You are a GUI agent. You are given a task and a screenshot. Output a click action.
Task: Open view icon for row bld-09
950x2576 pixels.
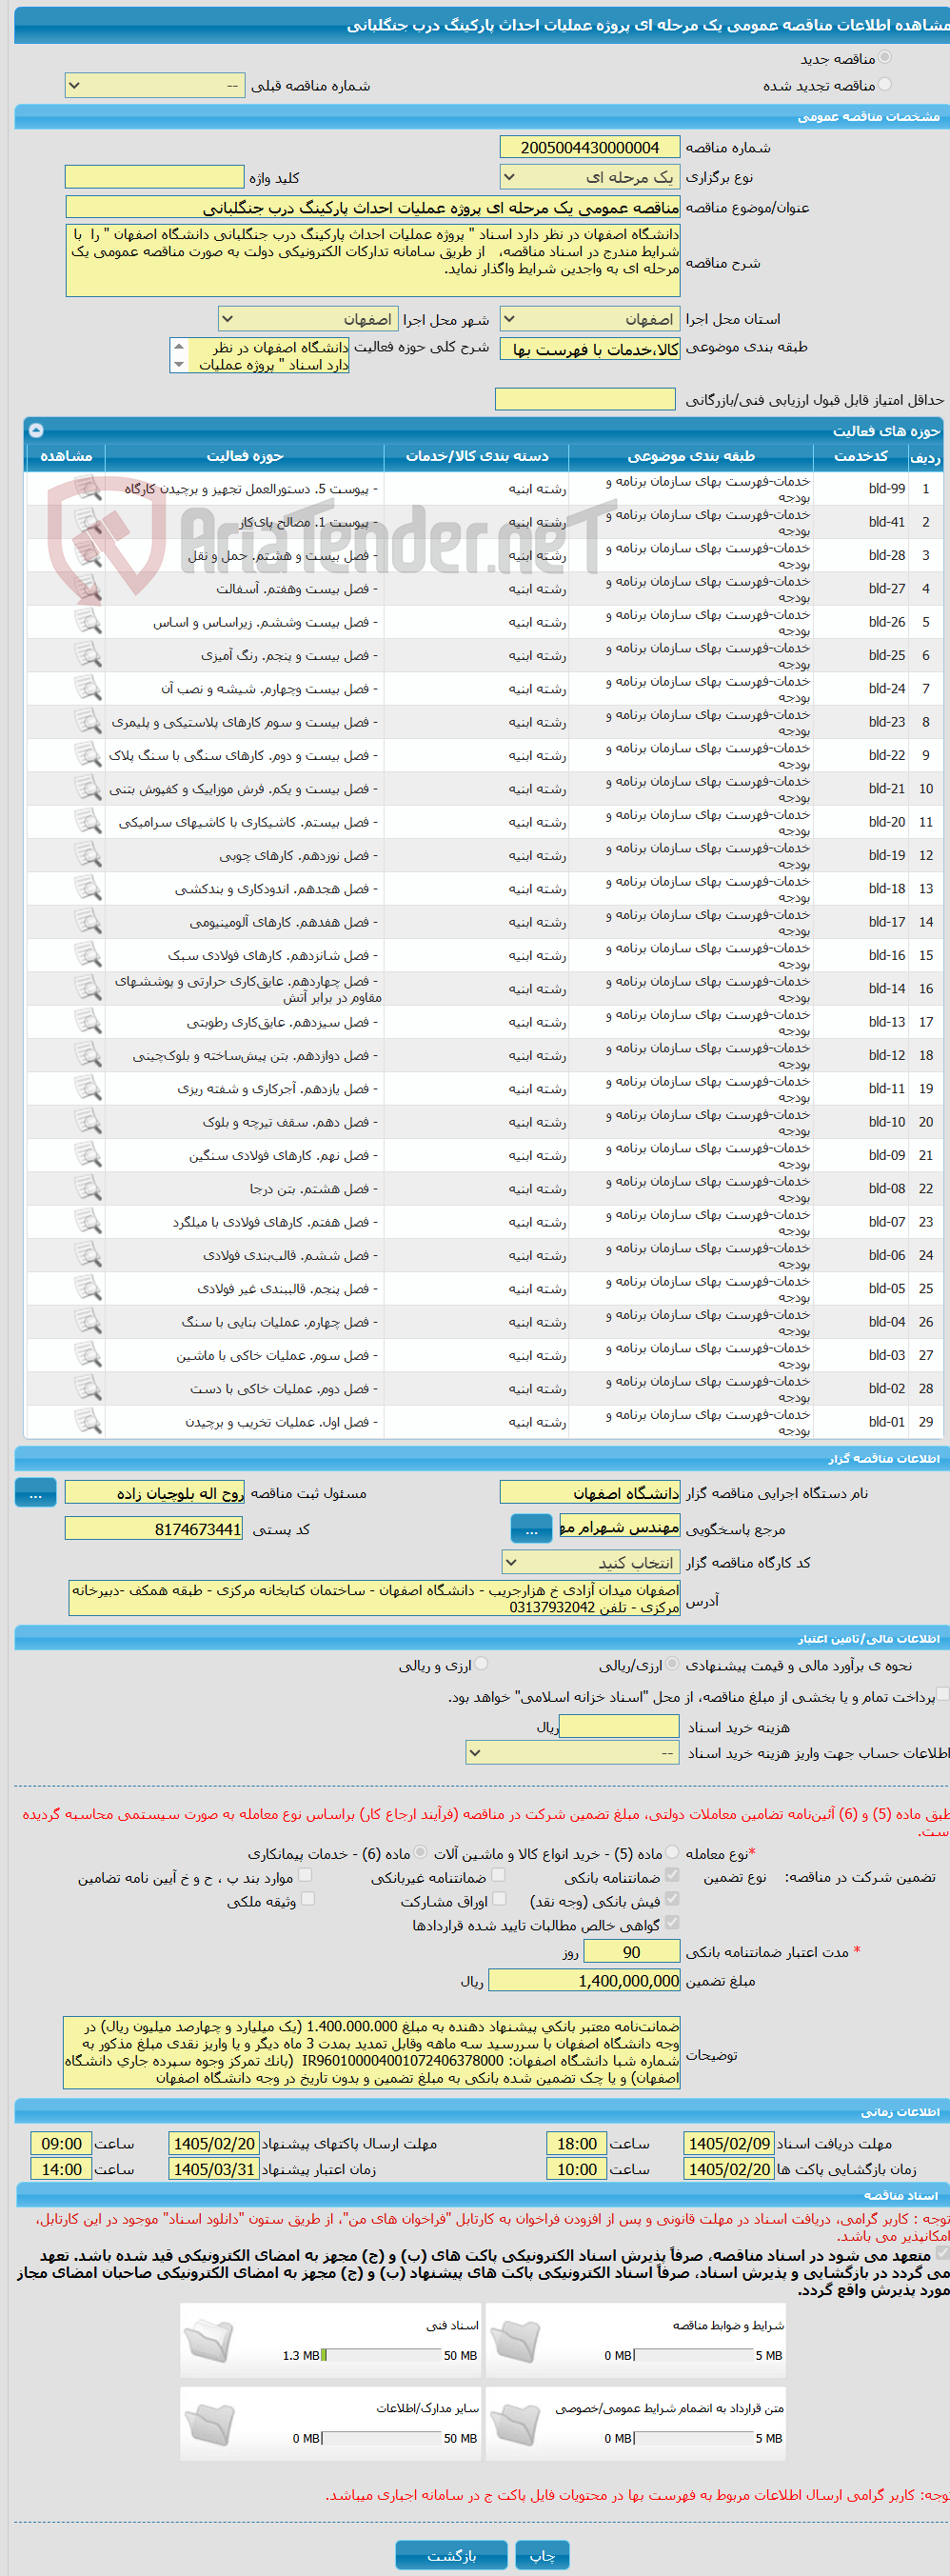(88, 1155)
